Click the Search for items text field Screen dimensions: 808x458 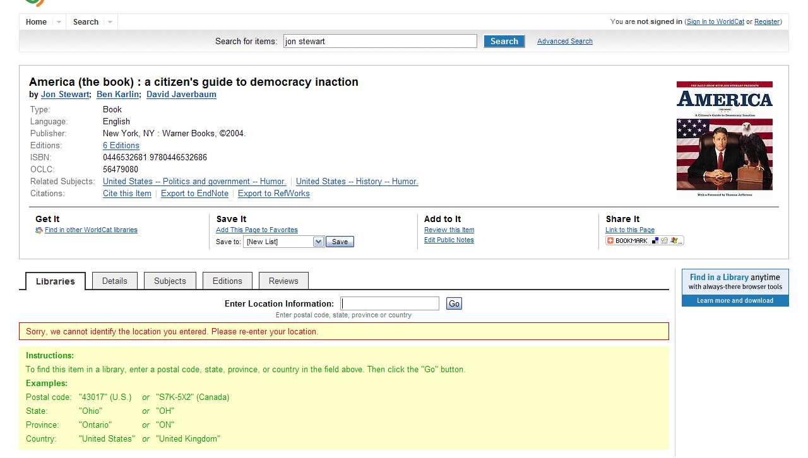click(380, 41)
